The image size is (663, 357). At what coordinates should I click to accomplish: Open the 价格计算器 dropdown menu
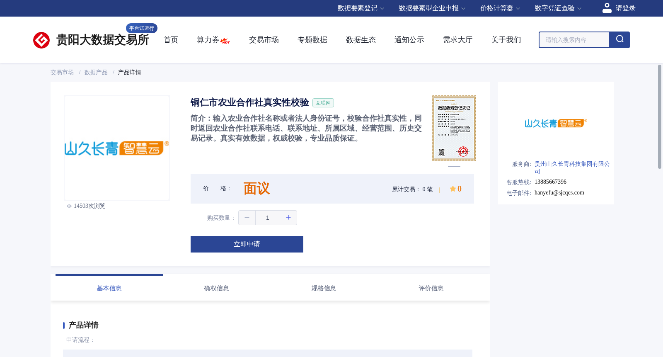(x=500, y=8)
